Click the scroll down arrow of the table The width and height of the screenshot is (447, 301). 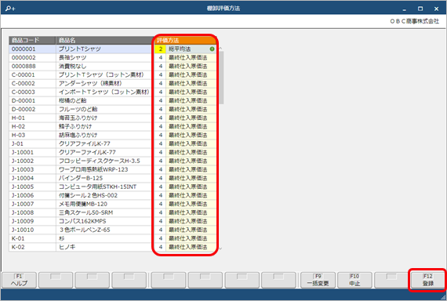(x=220, y=248)
